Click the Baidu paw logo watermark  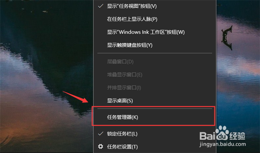[222, 133]
